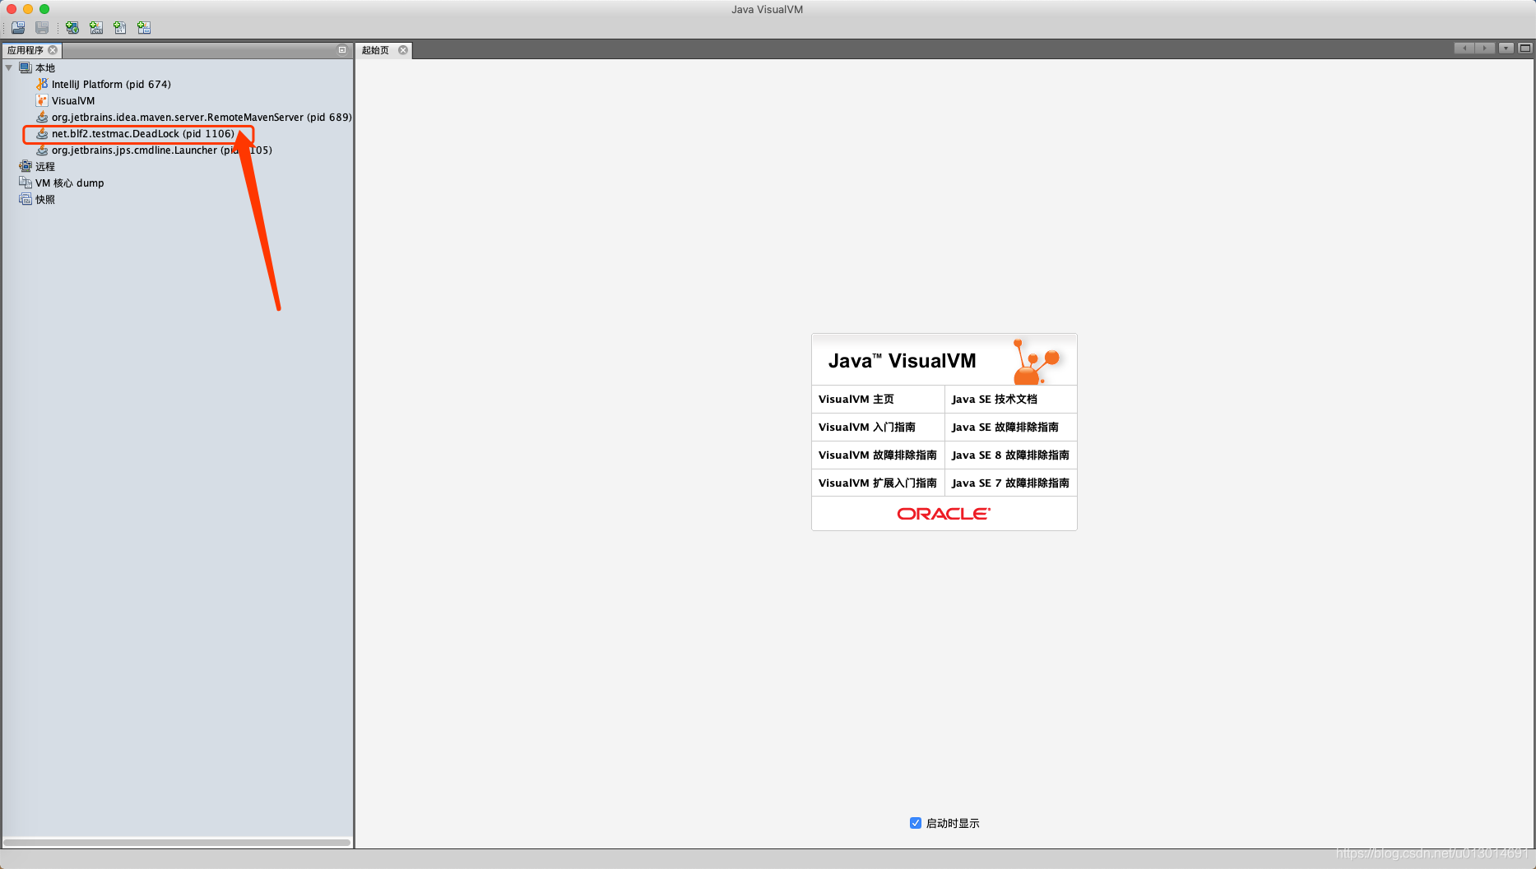Click the VM 核心 dump node icon
The height and width of the screenshot is (869, 1536).
point(26,183)
